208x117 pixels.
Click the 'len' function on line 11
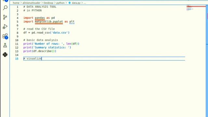pos(69,44)
